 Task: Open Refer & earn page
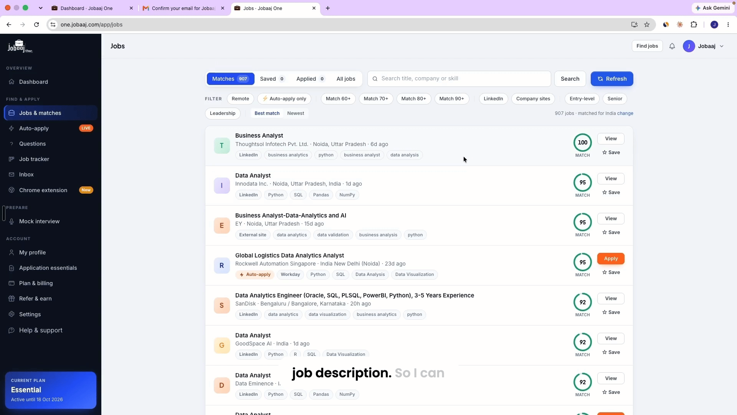(x=50, y=299)
